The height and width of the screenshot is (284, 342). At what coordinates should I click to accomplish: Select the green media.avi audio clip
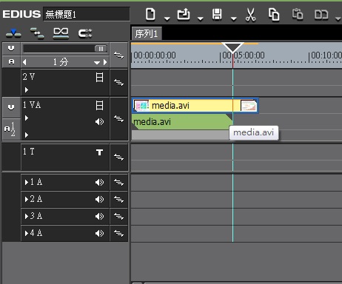click(182, 122)
